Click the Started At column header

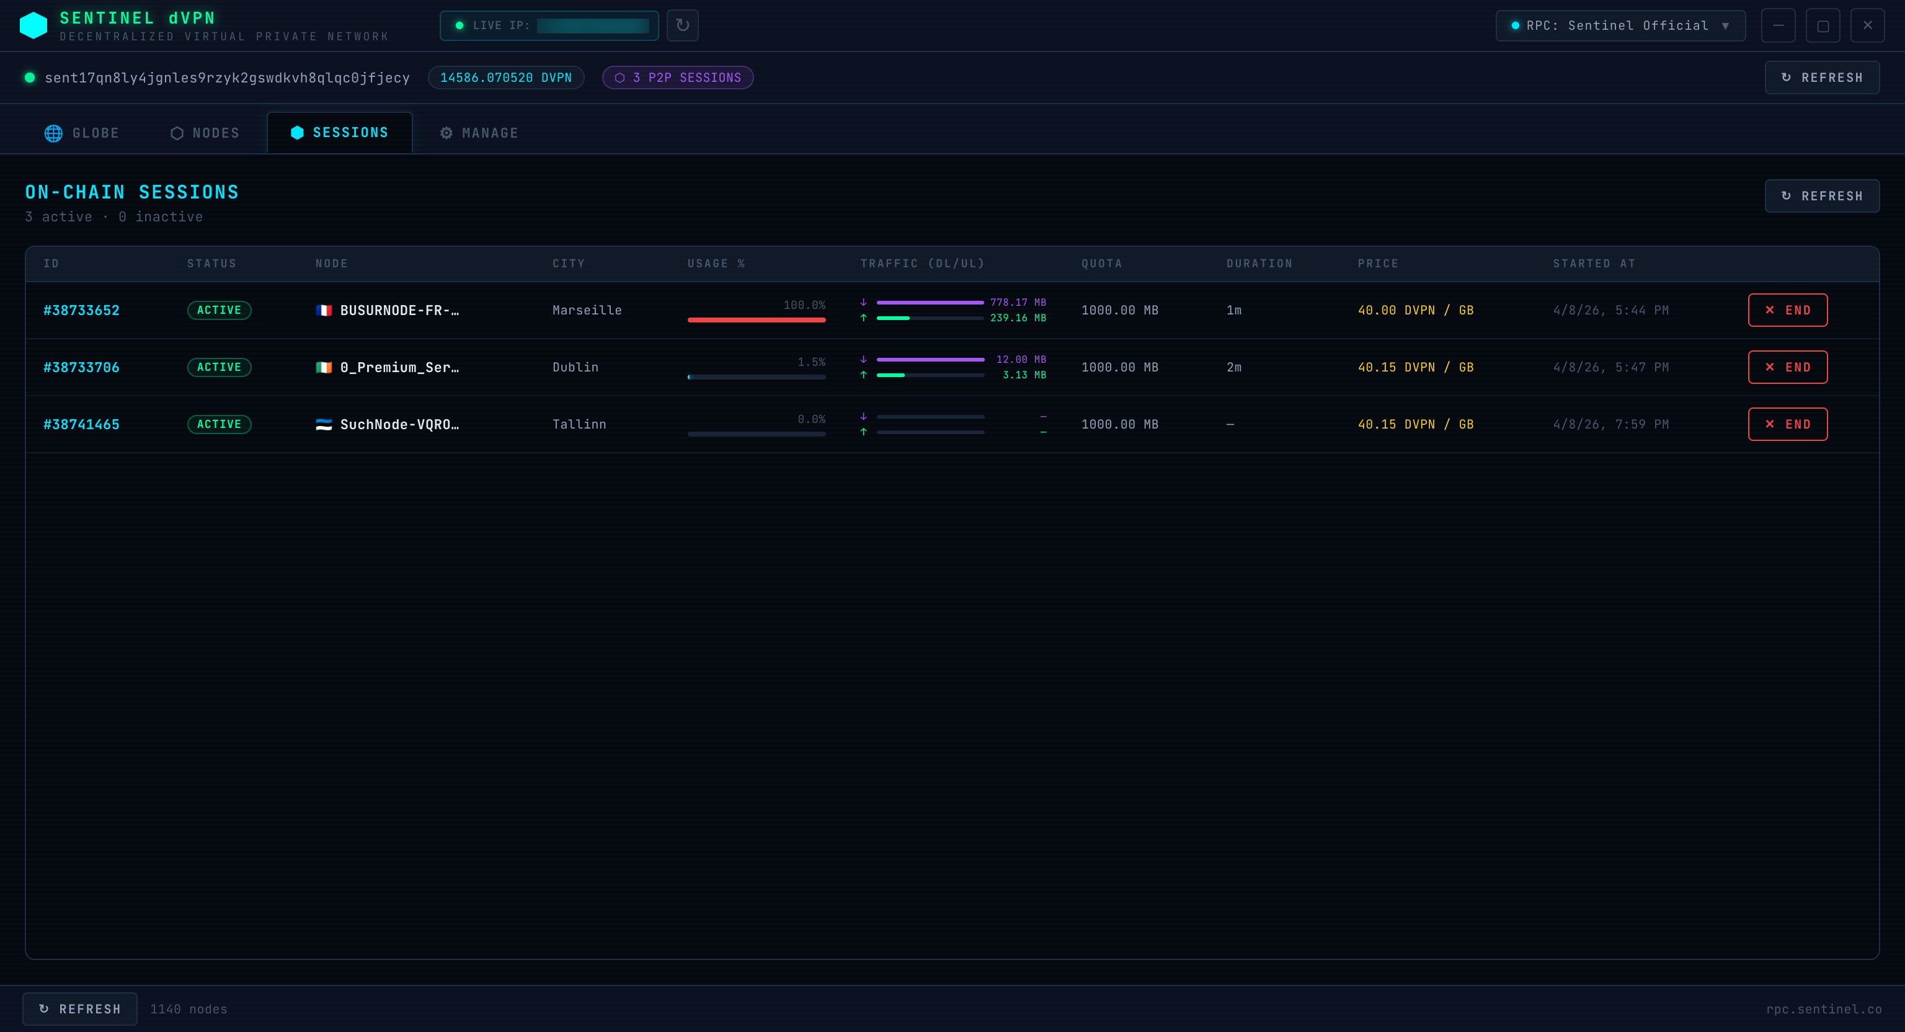1594,264
